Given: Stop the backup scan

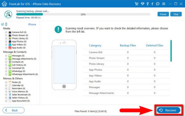Looking at the screenshot, I should [176, 14].
